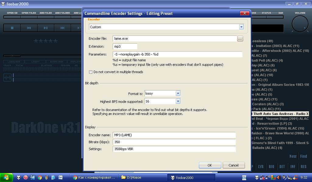
Task: Click the Cancel button
Action: point(233,165)
